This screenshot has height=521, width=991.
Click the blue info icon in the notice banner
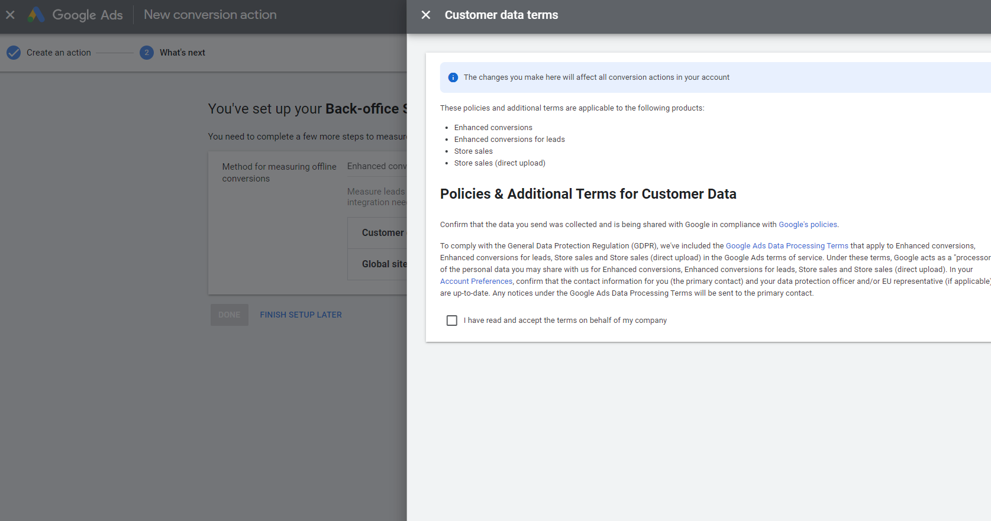453,77
